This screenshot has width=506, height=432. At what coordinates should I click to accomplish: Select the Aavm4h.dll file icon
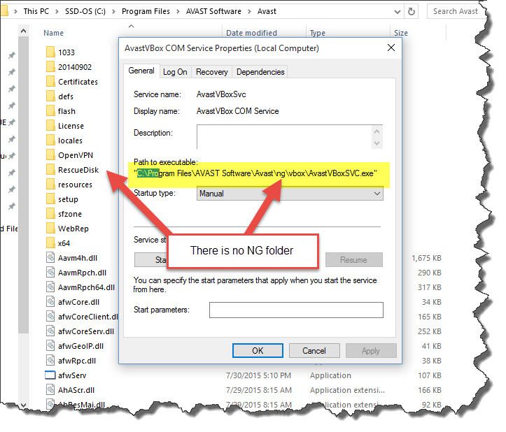(x=50, y=257)
